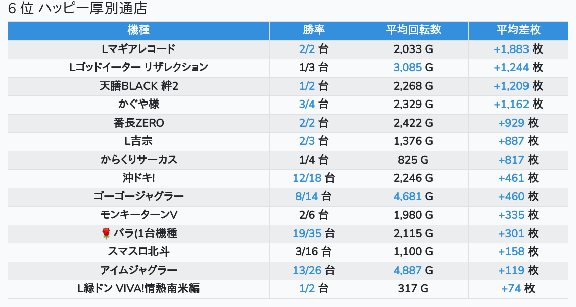The image size is (576, 307).
Task: Select the モンキーターンV machine name
Action: pyautogui.click(x=138, y=215)
